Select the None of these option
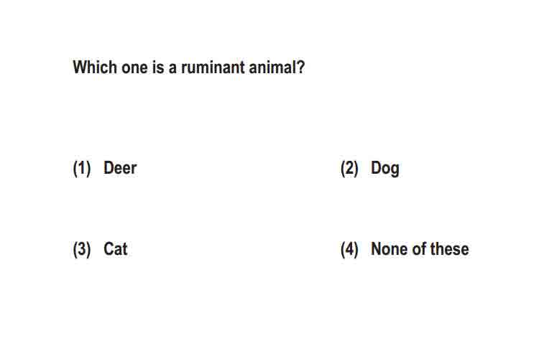Viewport: 539px width, 359px height. point(420,249)
